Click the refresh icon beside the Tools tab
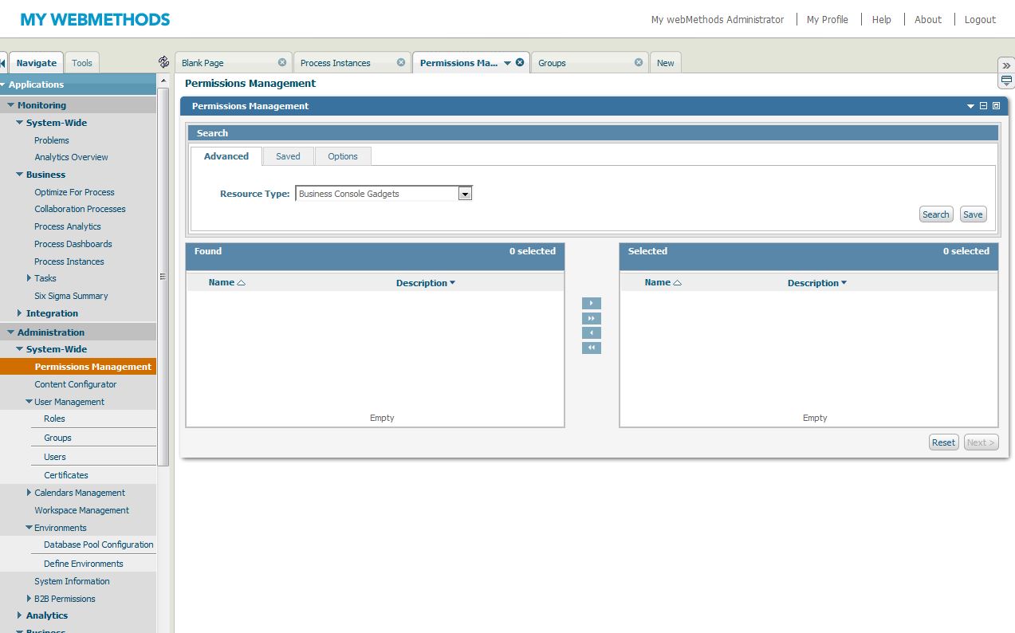This screenshot has height=633, width=1015. pos(163,62)
